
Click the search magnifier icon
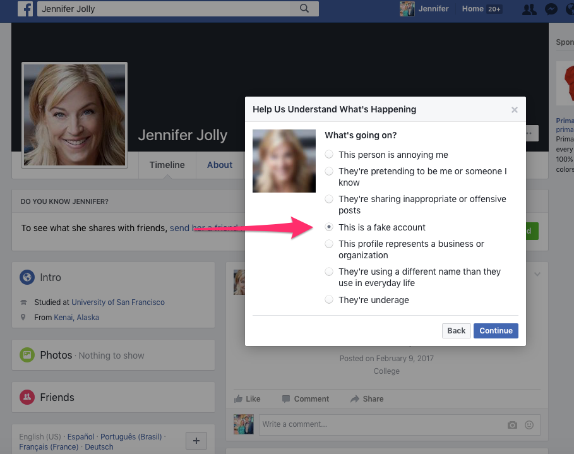[304, 8]
